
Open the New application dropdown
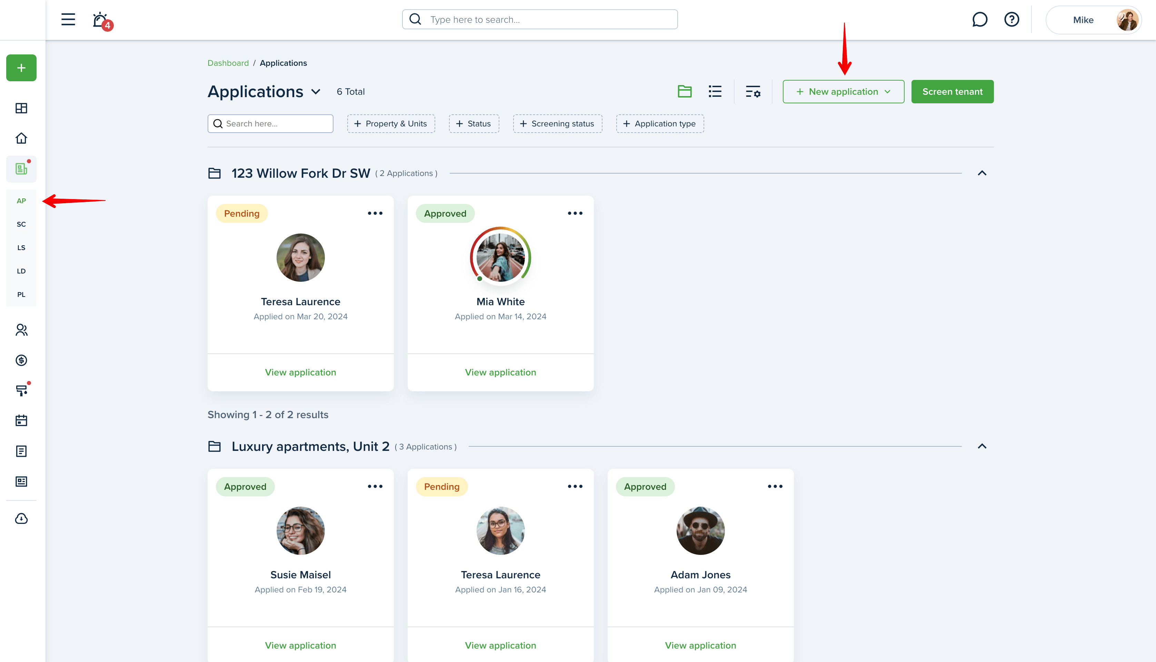[843, 91]
